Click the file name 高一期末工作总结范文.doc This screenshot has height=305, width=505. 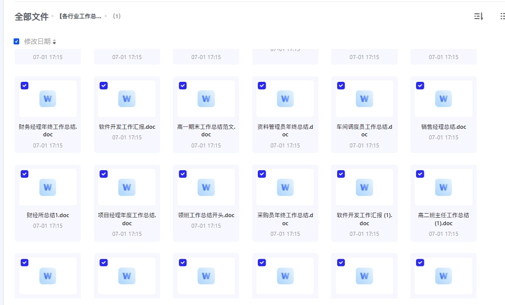coord(206,131)
